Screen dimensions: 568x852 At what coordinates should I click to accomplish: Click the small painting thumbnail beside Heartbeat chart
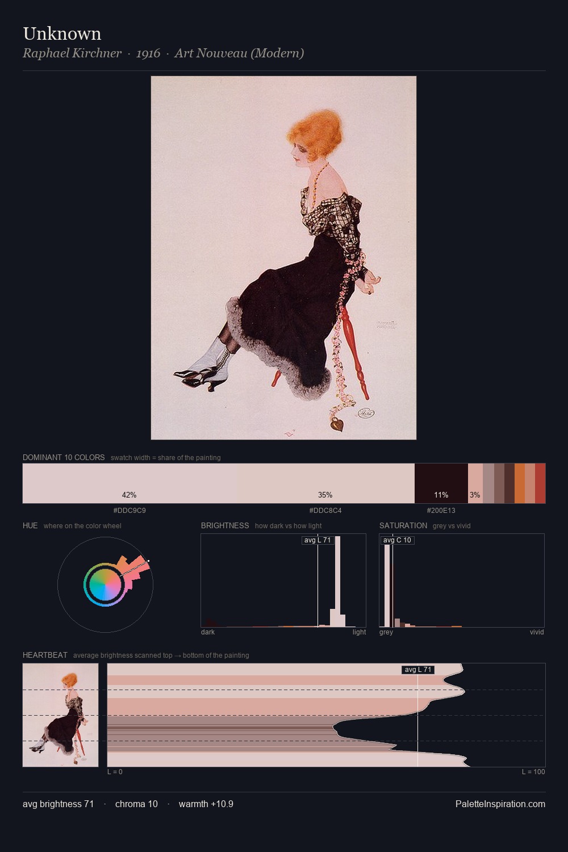coord(60,715)
